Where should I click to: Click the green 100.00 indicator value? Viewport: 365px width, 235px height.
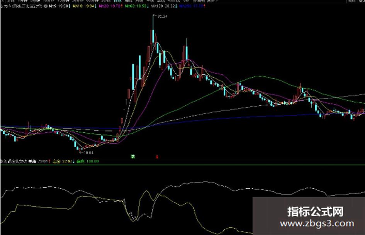92,161
